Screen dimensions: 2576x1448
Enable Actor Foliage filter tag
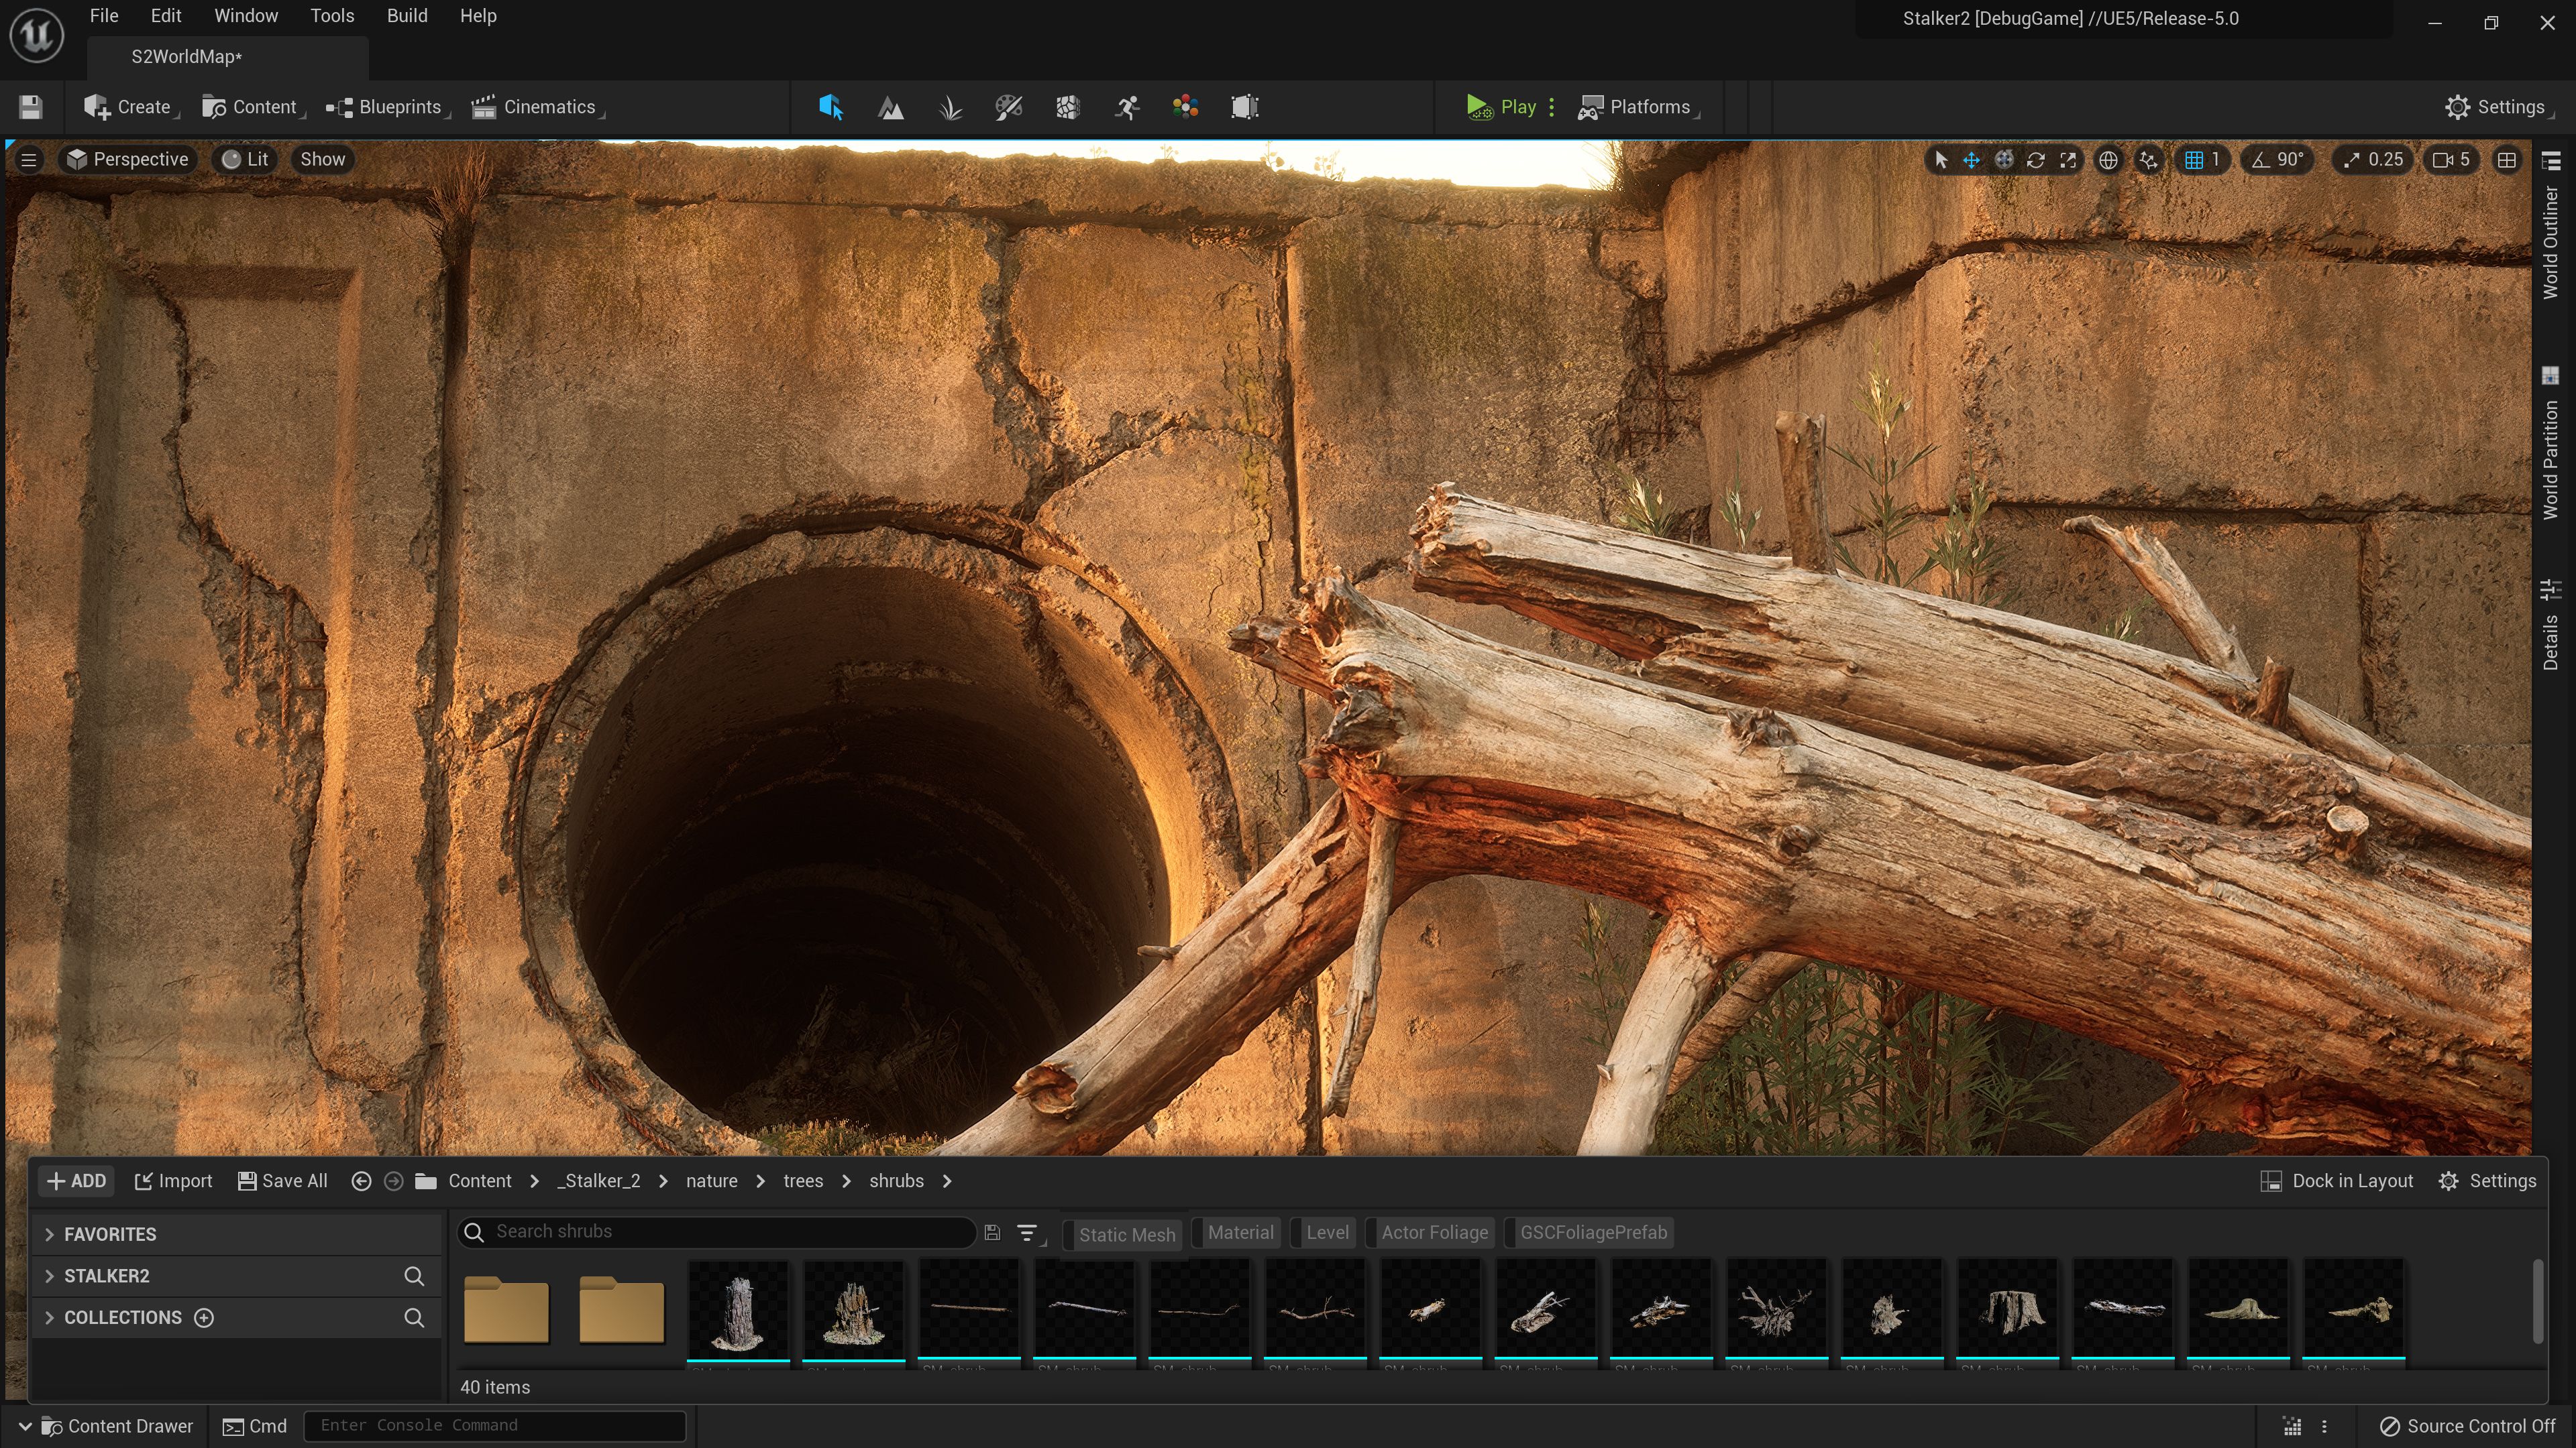(x=1433, y=1232)
